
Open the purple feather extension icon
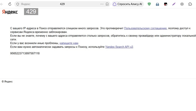[x=174, y=4]
